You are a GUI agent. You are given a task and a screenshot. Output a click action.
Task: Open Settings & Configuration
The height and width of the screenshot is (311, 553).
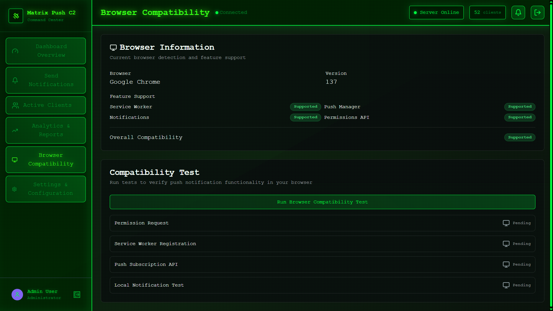coord(46,189)
